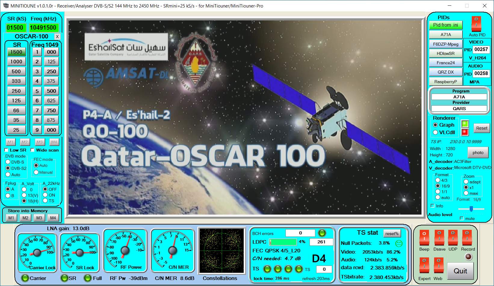Select symbol rate 1500
The height and width of the screenshot is (286, 494).
16,52
